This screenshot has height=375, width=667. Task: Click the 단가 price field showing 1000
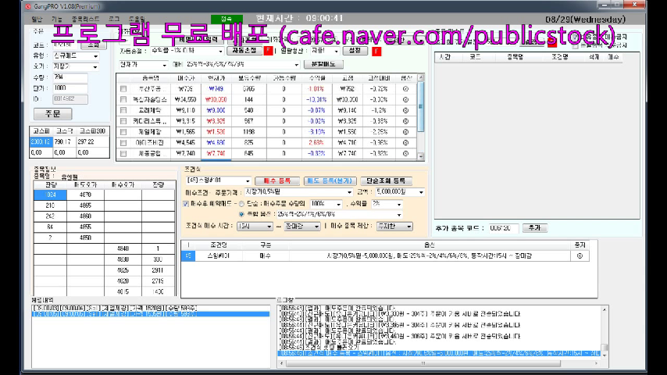(x=70, y=88)
